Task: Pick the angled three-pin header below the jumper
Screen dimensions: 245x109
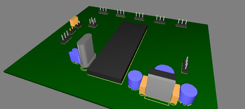Action: pos(66,37)
